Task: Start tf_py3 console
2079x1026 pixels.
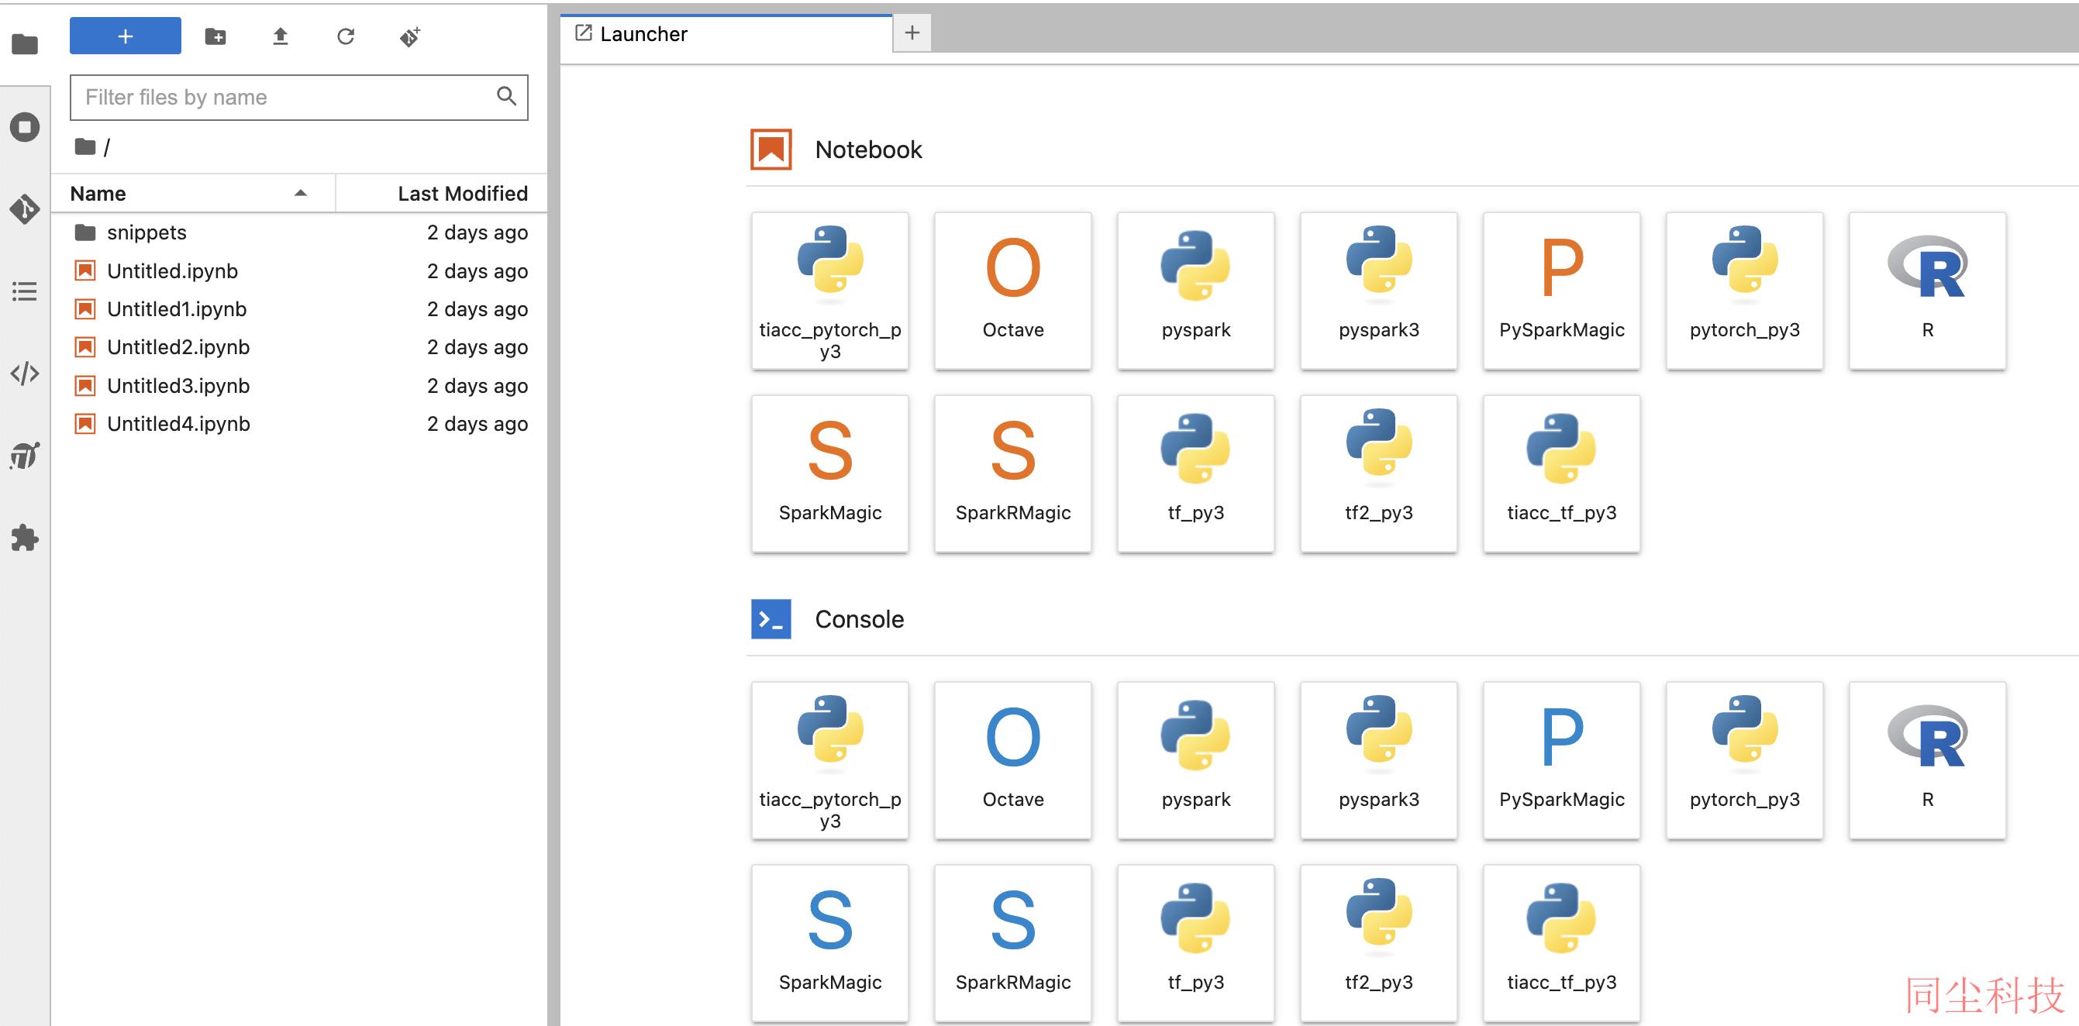Action: coord(1196,943)
